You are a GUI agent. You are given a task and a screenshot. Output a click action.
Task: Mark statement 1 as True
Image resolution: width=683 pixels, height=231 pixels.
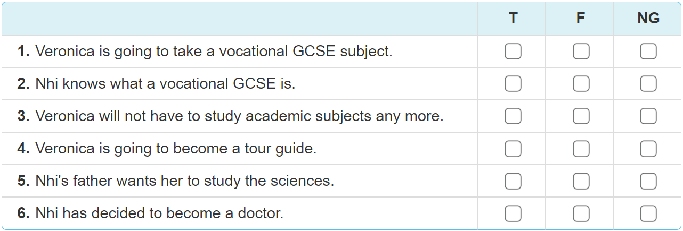click(x=513, y=52)
